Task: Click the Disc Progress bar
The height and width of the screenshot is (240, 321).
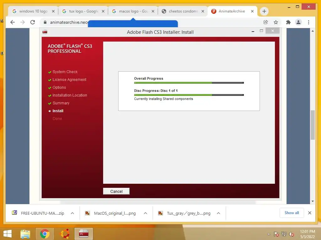Action: [189, 95]
